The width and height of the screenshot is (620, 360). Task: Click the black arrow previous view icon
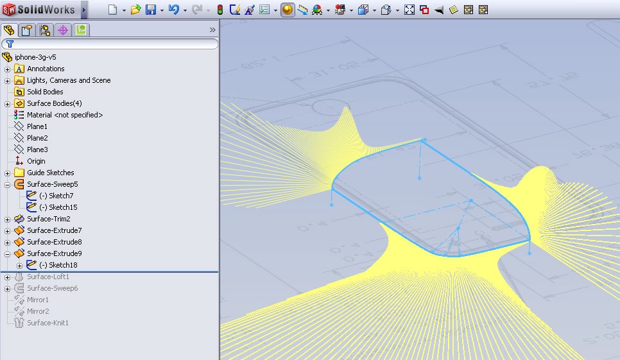click(439, 10)
